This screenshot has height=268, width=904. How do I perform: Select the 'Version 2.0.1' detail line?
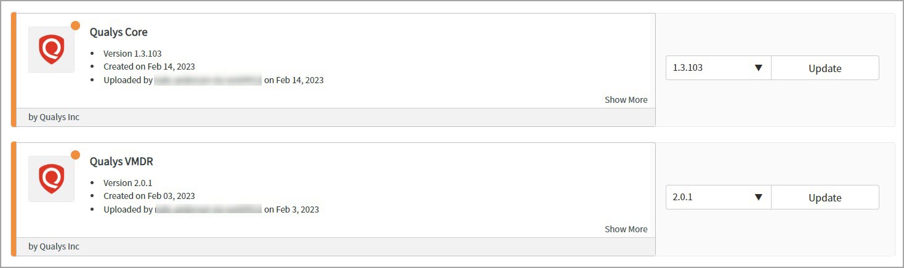click(127, 183)
